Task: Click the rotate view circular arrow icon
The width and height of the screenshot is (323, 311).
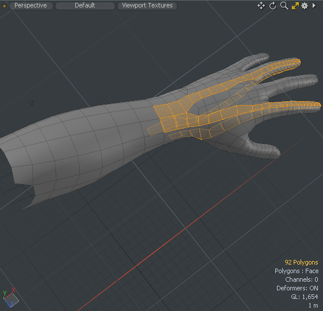Action: pyautogui.click(x=273, y=6)
